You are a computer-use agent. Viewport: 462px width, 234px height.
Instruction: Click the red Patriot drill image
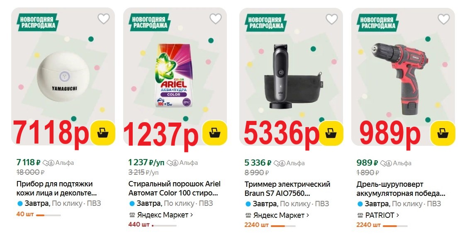(x=399, y=78)
